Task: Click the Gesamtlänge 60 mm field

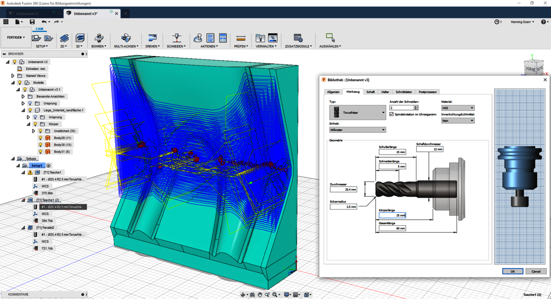Action: (x=392, y=228)
